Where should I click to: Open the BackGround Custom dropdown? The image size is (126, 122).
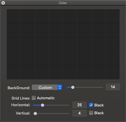tap(47, 87)
